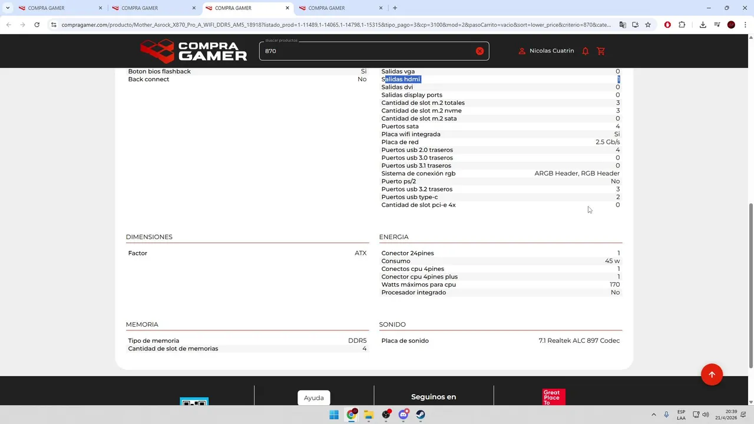Viewport: 754px width, 424px height.
Task: Click the Great Place To Work badge
Action: (554, 397)
